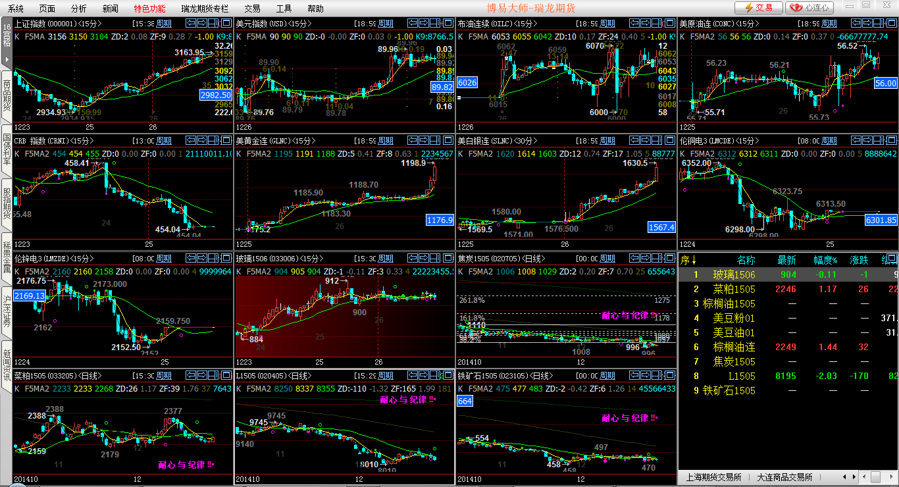Screen dimensions: 899x487
Task: Click the back arrow icon in 伦铜电3 chart header
Action: (x=856, y=141)
